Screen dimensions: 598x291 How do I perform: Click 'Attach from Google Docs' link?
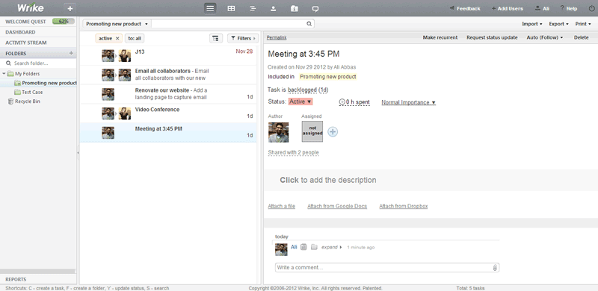pos(337,206)
